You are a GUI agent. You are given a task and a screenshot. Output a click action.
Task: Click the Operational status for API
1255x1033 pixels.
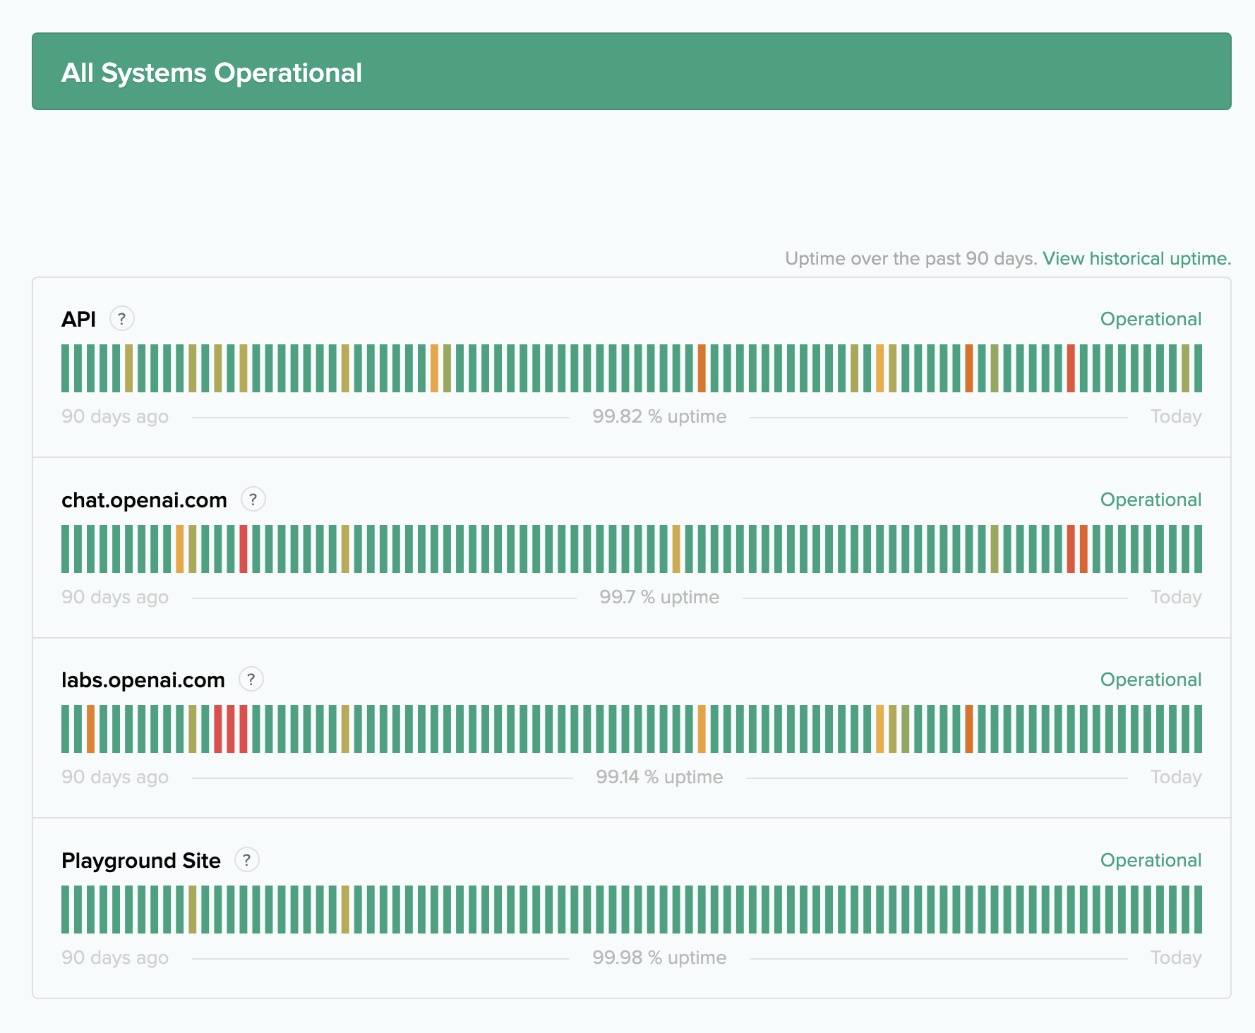tap(1151, 318)
